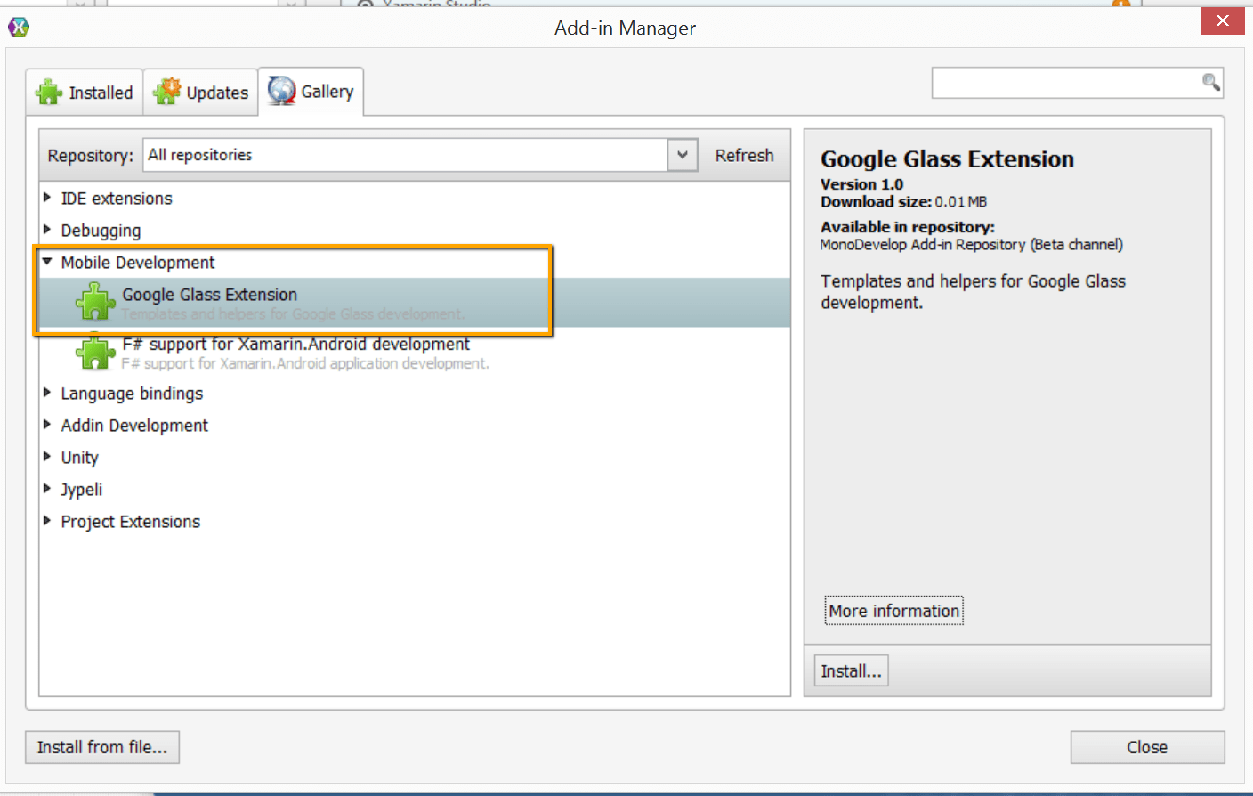
Task: Select the Unity row label
Action: tap(79, 458)
